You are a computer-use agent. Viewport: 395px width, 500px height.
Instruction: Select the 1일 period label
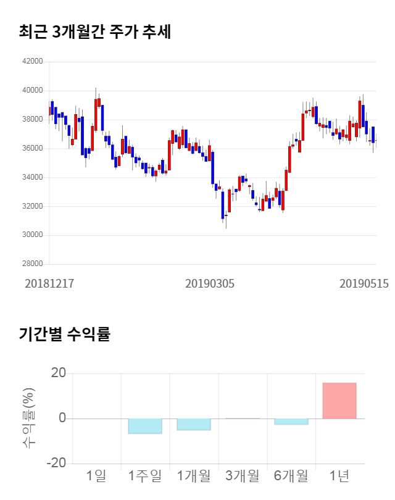click(x=96, y=476)
